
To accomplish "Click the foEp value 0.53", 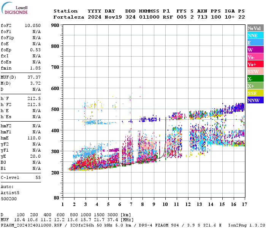I will [35, 50].
